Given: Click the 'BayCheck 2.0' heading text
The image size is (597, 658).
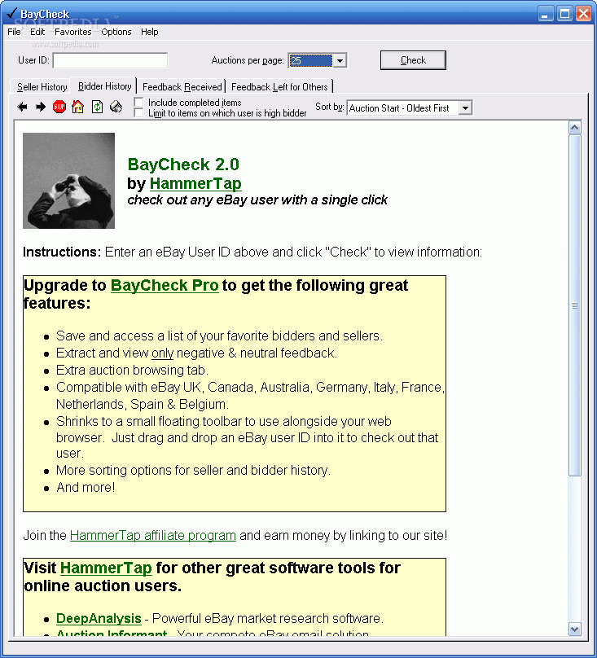Looking at the screenshot, I should coord(183,164).
